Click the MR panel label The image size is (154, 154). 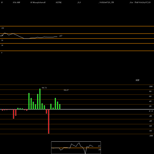(x=137, y=80)
